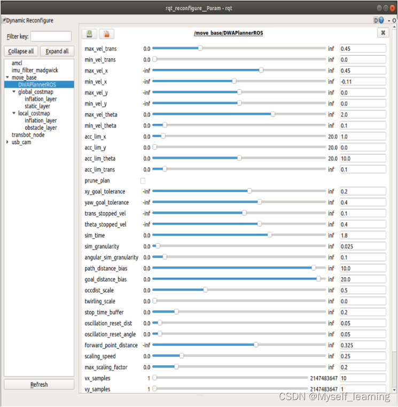The width and height of the screenshot is (398, 407).
Task: Click the load configuration from file icon
Action: (x=106, y=34)
